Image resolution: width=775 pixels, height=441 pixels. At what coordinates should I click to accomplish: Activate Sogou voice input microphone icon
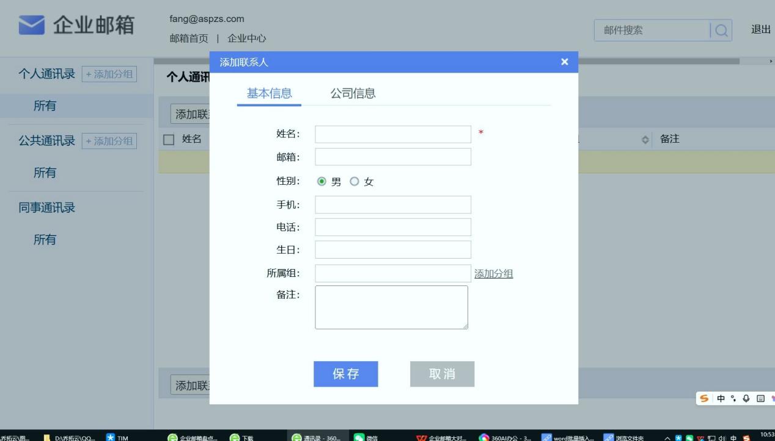coord(746,398)
